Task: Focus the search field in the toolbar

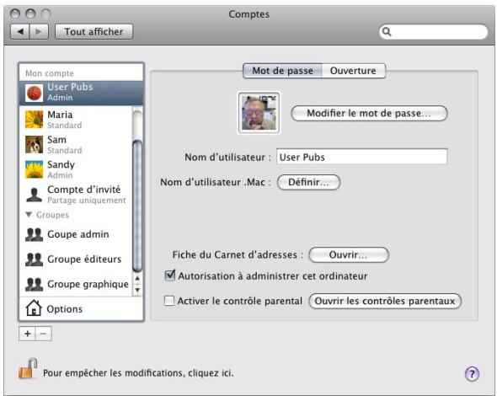Action: 433,32
